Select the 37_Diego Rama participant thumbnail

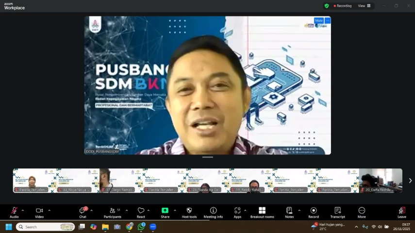(121, 181)
